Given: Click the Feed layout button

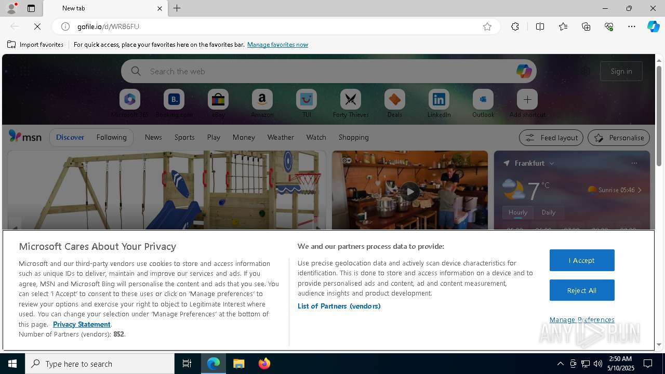Looking at the screenshot, I should click(x=551, y=138).
